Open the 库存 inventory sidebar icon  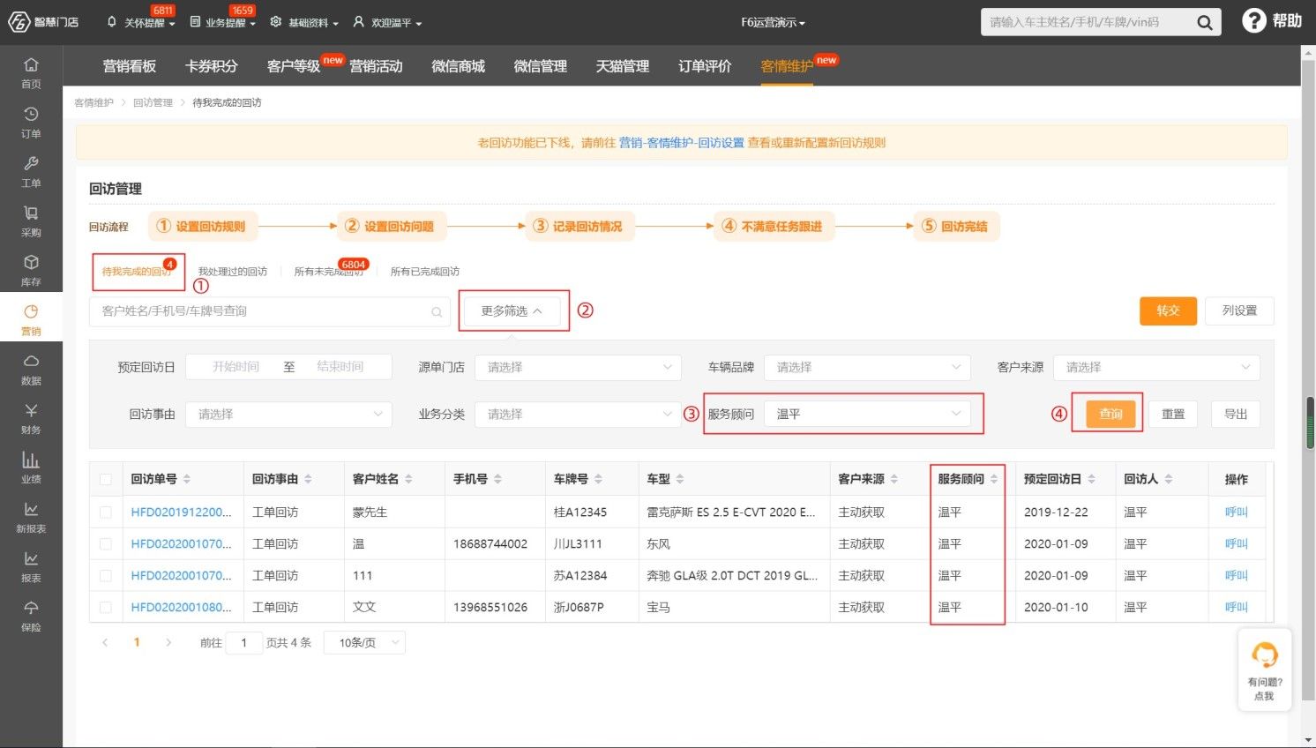[x=31, y=270]
